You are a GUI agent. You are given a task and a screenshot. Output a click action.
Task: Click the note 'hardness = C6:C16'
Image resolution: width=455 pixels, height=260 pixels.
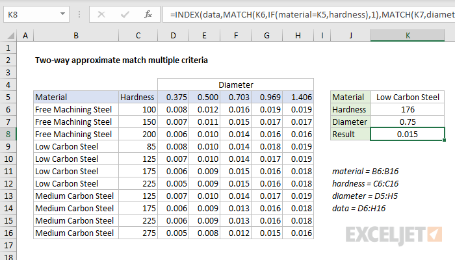coord(365,183)
